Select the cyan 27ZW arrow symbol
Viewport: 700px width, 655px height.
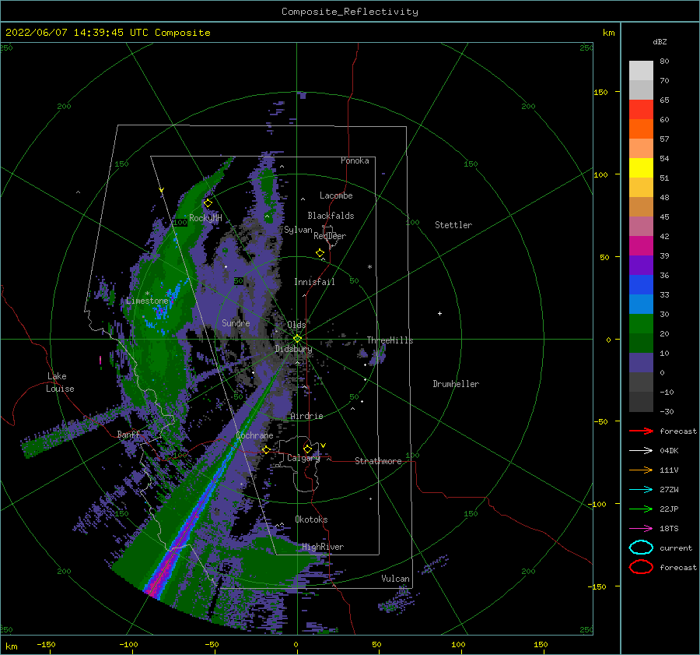641,490
